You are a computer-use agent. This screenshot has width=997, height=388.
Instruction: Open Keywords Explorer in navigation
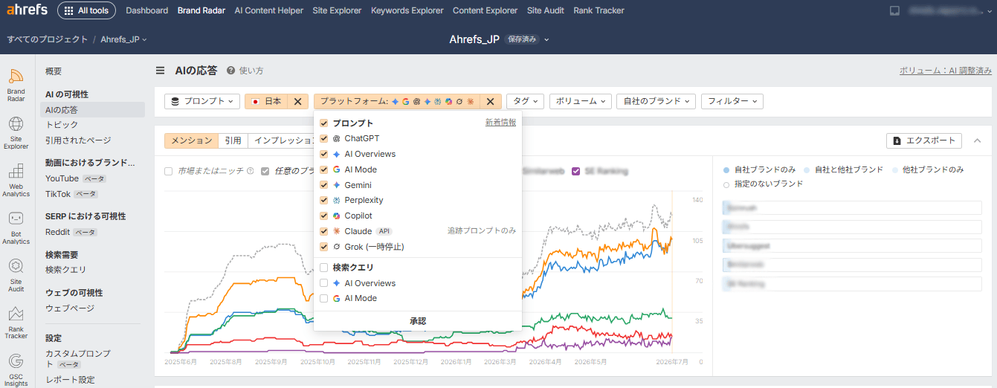tap(407, 10)
